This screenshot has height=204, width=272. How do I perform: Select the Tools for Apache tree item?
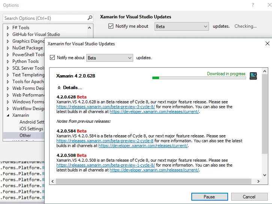28,82
